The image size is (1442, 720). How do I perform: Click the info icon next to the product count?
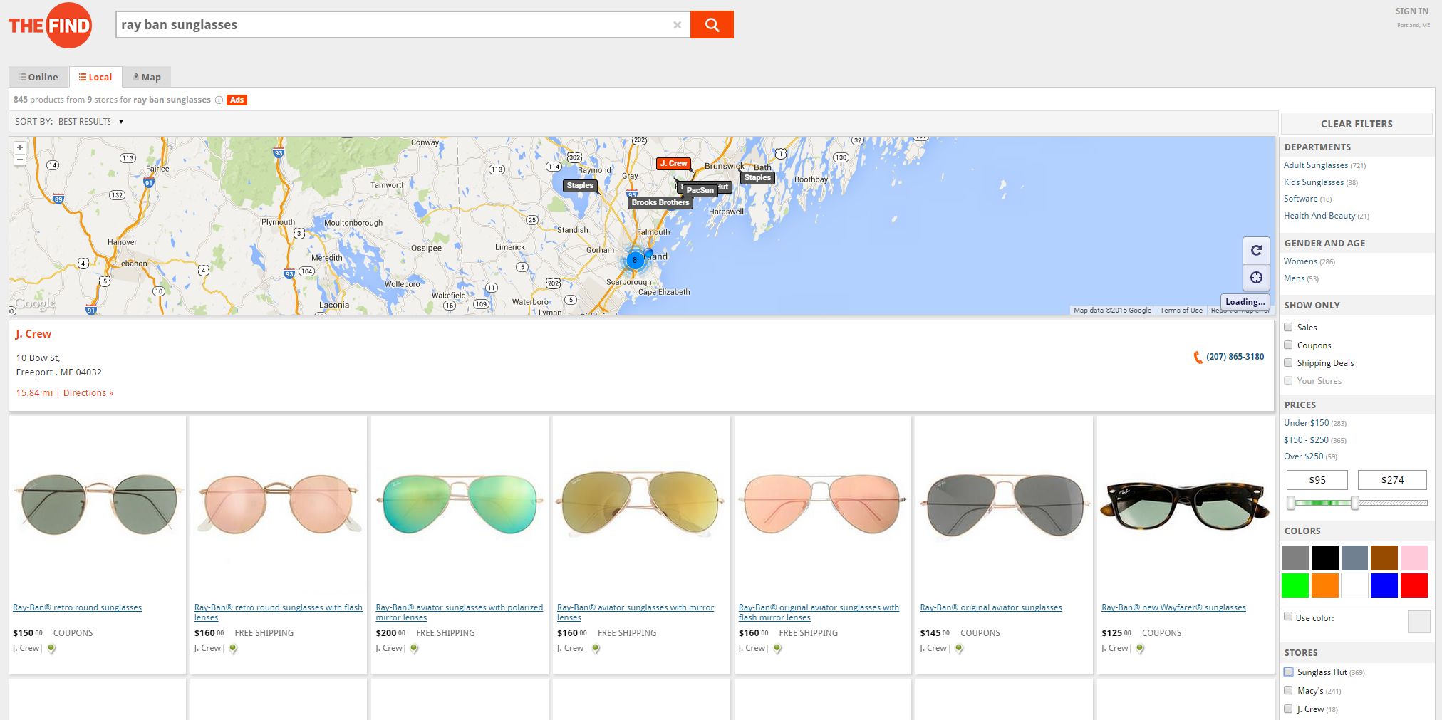tap(218, 100)
